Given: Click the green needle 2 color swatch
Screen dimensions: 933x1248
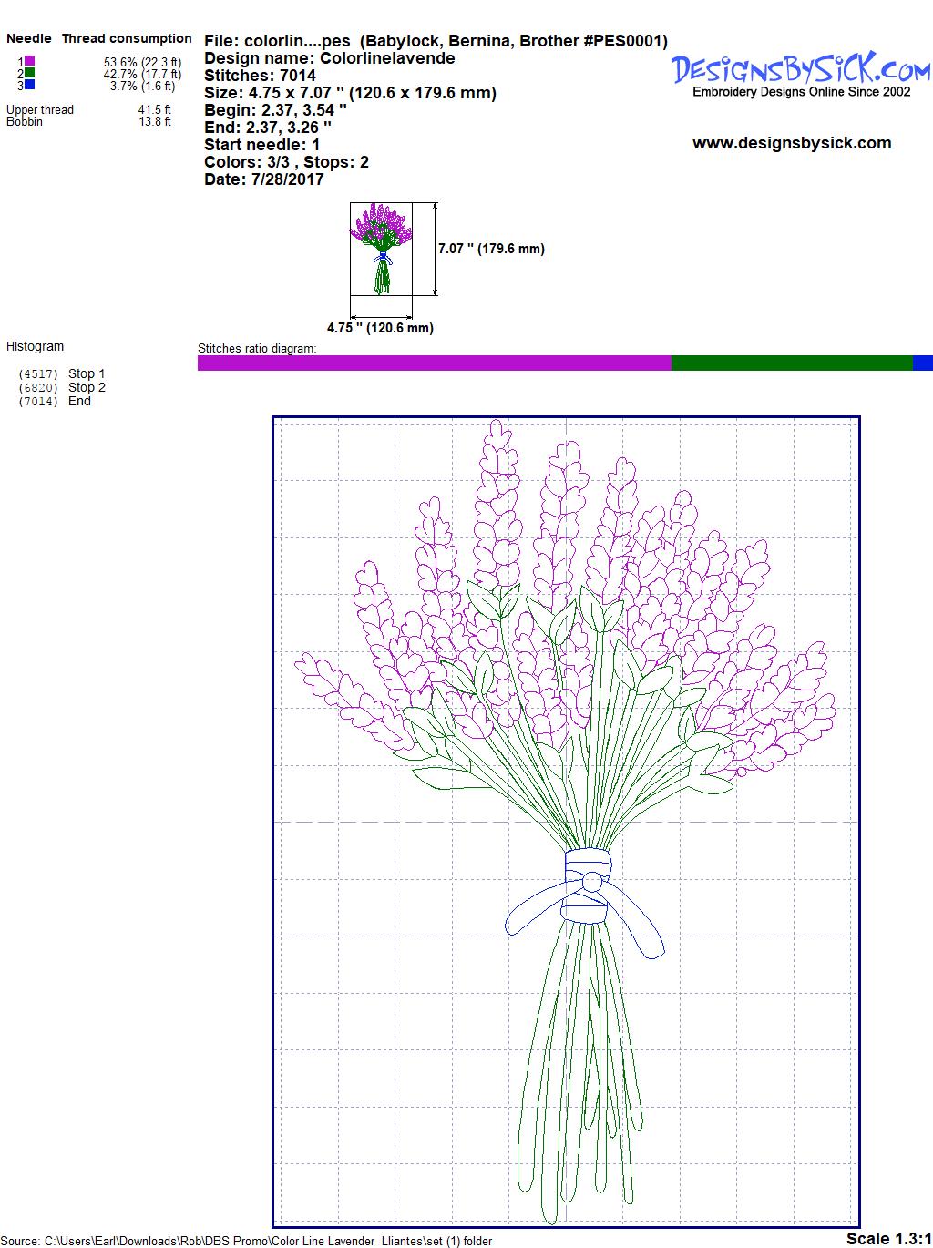Looking at the screenshot, I should (x=30, y=73).
